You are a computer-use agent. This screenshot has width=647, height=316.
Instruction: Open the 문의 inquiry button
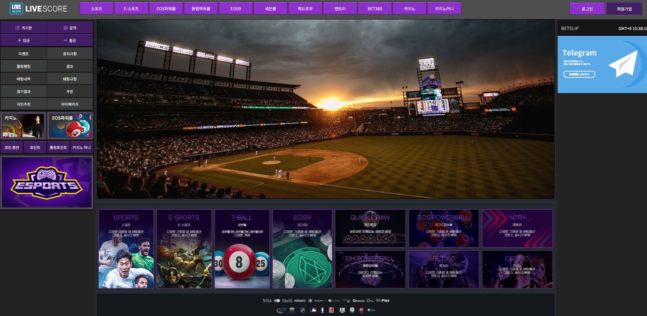click(70, 28)
